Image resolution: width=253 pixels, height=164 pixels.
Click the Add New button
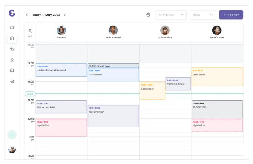231,15
